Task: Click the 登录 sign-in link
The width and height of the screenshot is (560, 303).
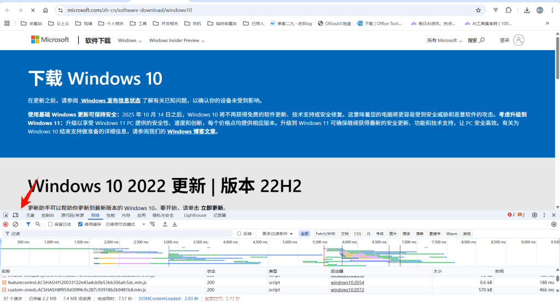Action: (x=504, y=40)
